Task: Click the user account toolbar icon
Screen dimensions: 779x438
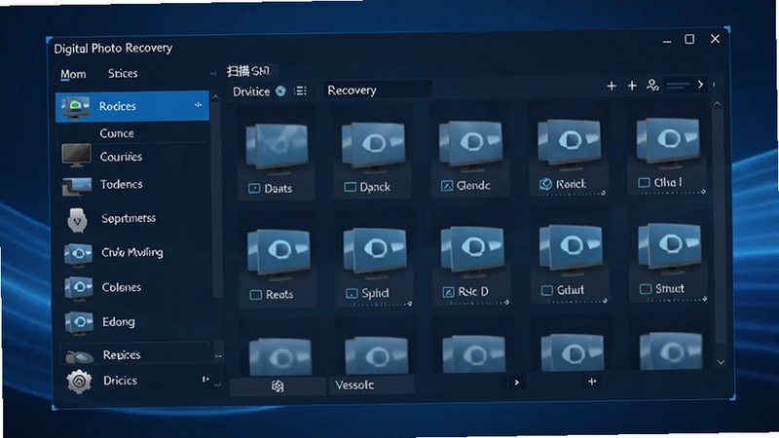Action: [652, 86]
